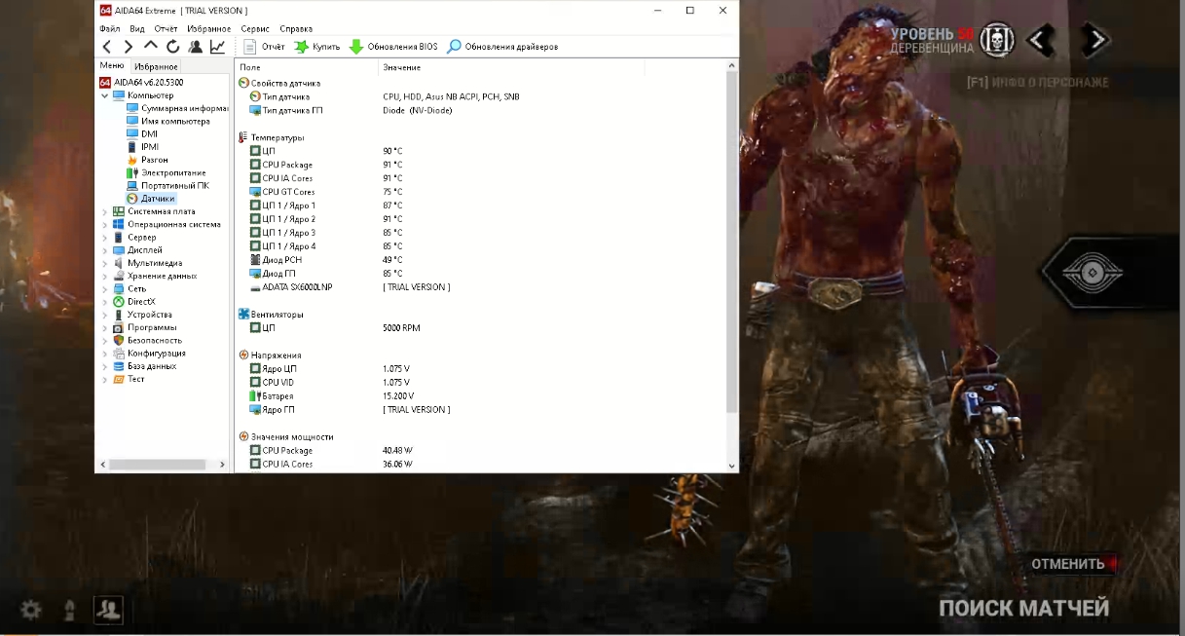Click the Значение column header
1185x636 pixels.
pyautogui.click(x=510, y=67)
